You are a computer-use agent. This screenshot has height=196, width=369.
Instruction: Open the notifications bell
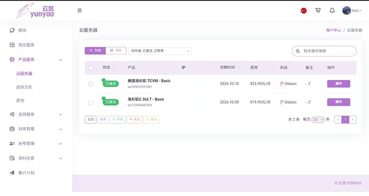pyautogui.click(x=332, y=11)
